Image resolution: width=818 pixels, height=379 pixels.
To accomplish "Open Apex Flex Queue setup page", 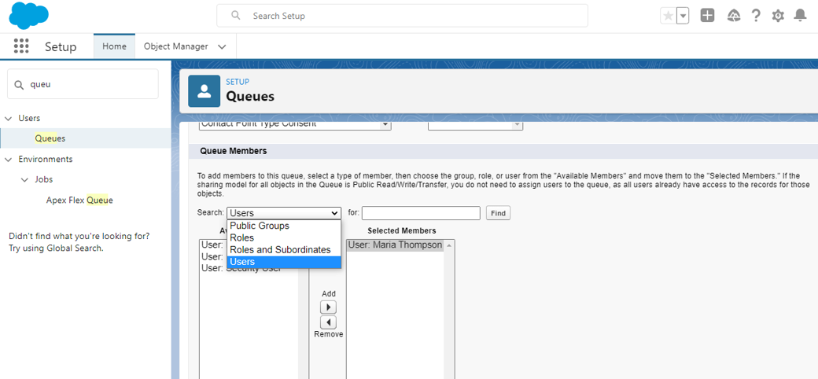I will (x=79, y=200).
